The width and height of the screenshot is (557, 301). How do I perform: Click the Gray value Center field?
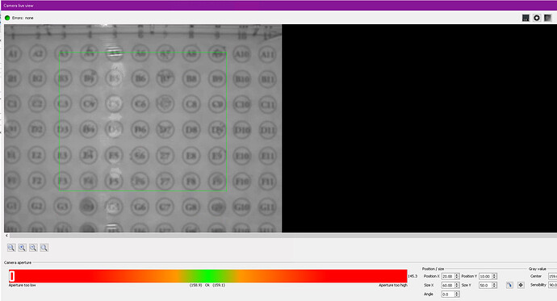552,276
